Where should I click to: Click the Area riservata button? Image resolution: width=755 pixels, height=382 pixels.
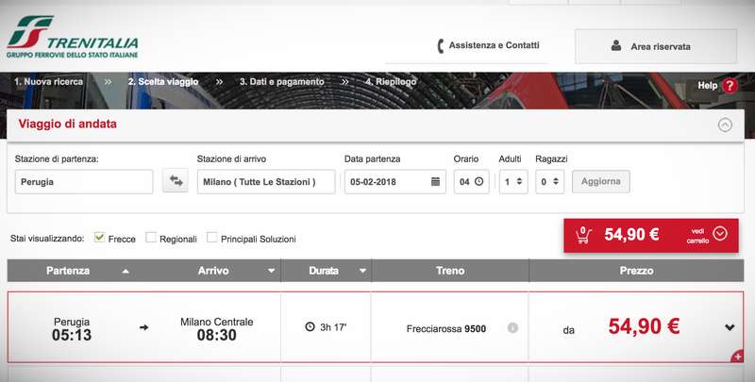(655, 45)
